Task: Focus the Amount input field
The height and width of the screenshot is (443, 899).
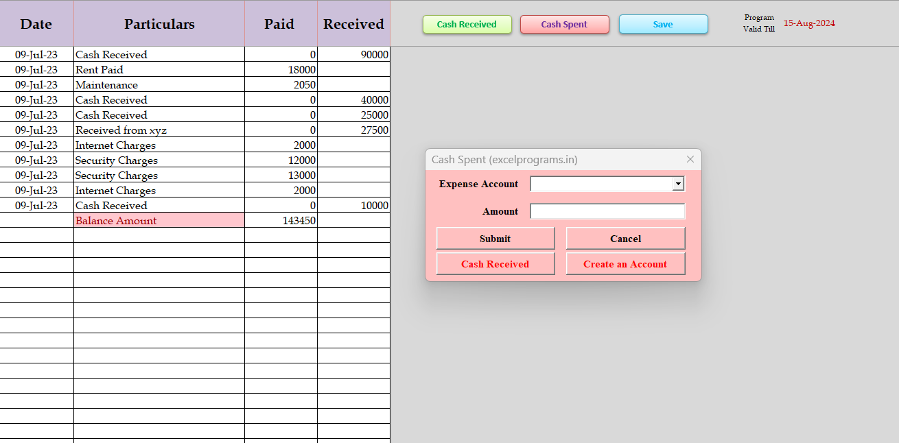Action: coord(607,211)
